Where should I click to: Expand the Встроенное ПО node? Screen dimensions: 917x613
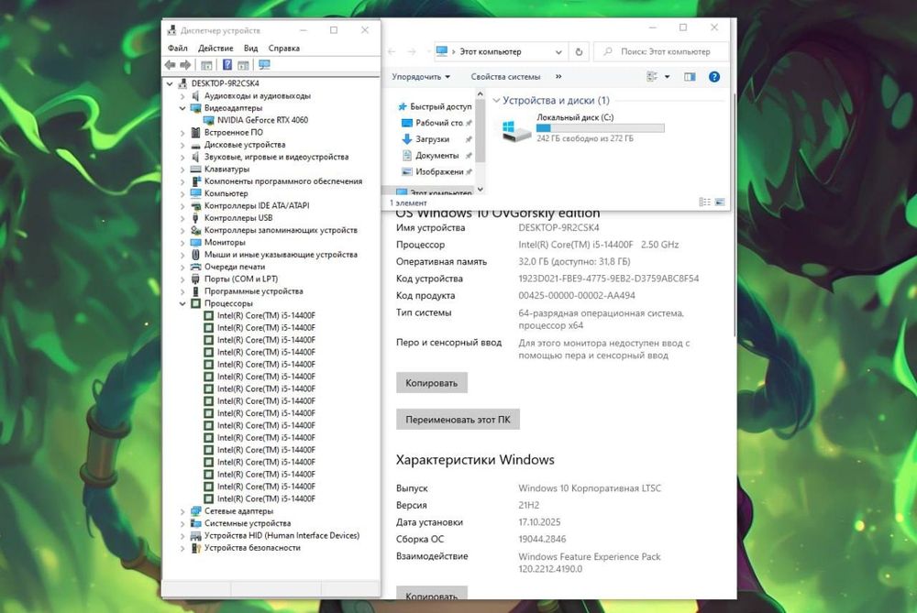click(182, 133)
